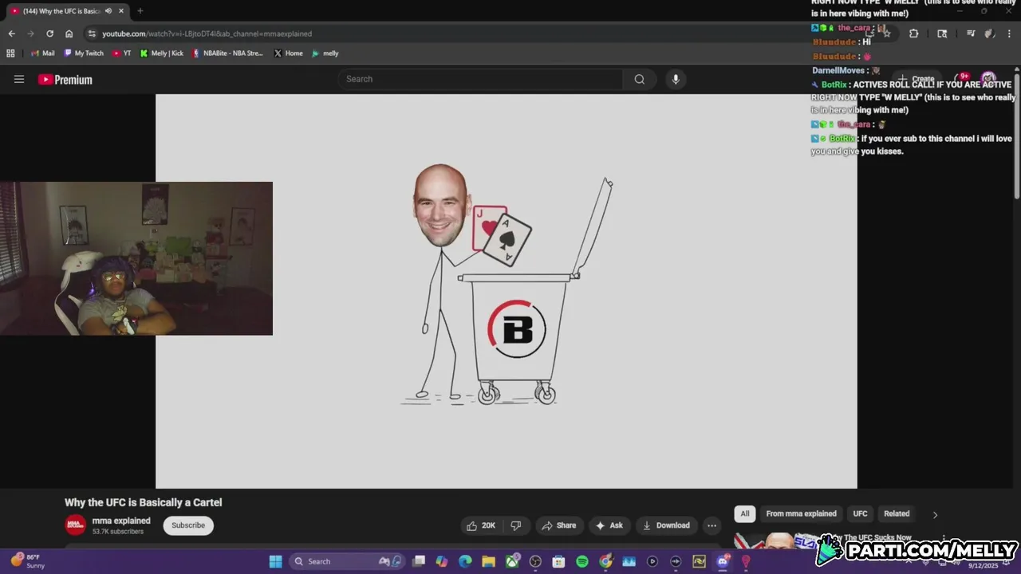Like the video with 20K thumbs up
This screenshot has width=1021, height=574.
[x=481, y=525]
